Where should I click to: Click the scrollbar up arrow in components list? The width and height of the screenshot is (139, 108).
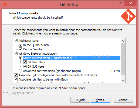(123, 41)
